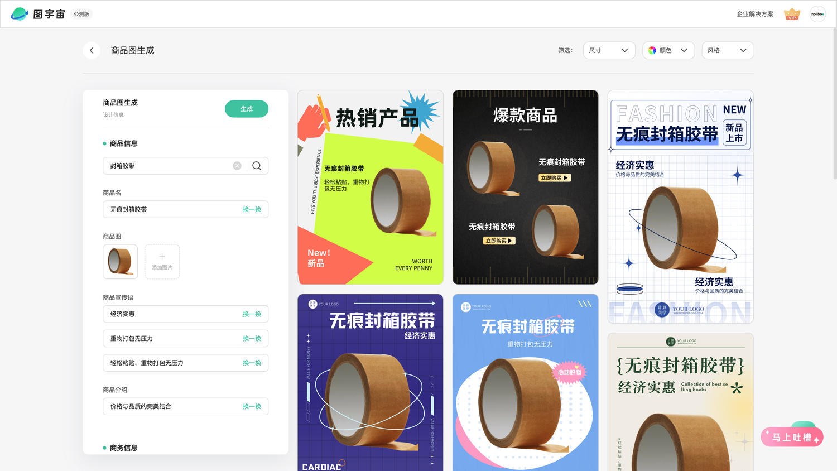Open the FASHION NEW 新品上市 template

pyautogui.click(x=680, y=207)
